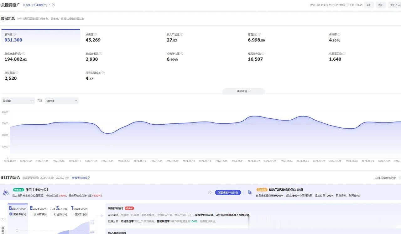
Task: Open the external link icon beside 什么是关键词推广
Action: [x=53, y=5]
